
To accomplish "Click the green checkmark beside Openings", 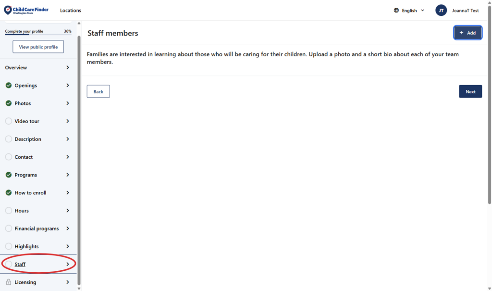I will [x=9, y=86].
